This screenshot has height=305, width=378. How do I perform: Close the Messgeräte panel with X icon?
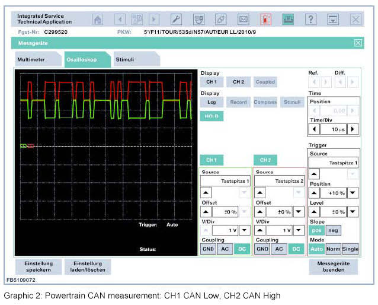tap(358, 43)
